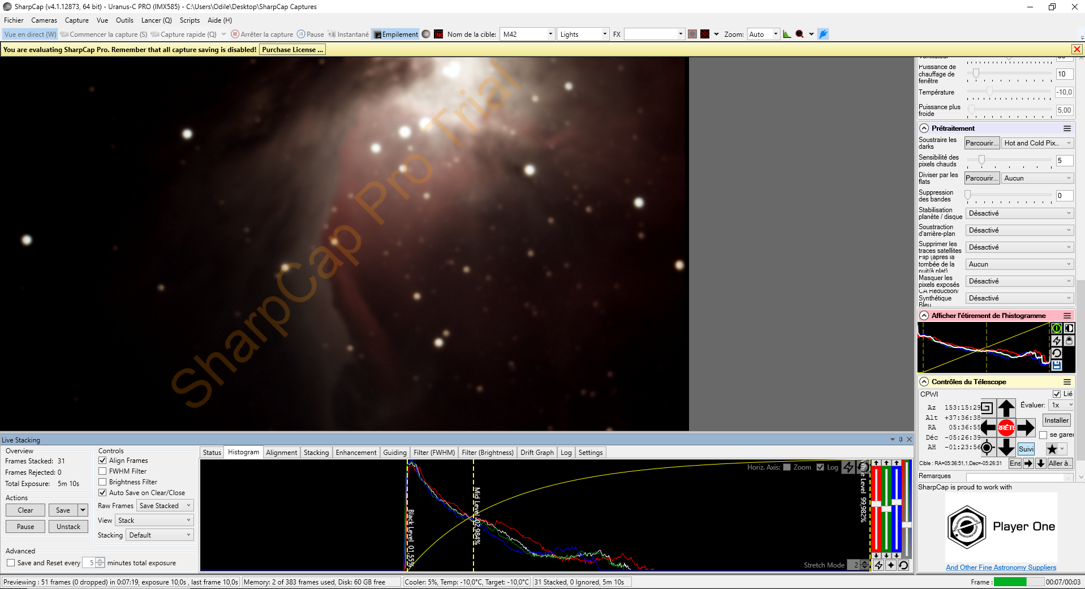
Task: Open the Hot and Cold Pixels dropdown
Action: [x=1037, y=143]
